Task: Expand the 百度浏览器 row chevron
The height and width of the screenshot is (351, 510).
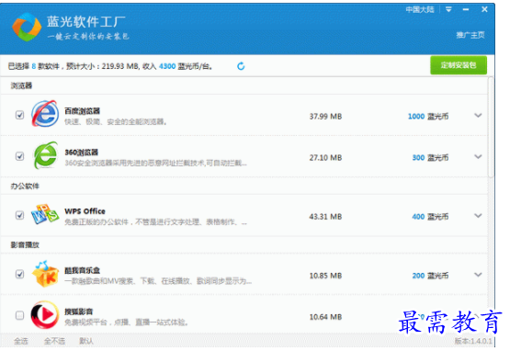Action: point(478,115)
